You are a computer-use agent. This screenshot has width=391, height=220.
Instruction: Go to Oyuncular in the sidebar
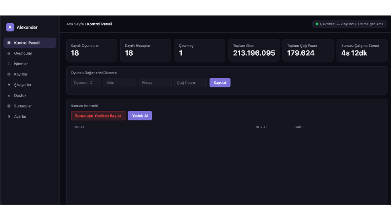(x=30, y=53)
